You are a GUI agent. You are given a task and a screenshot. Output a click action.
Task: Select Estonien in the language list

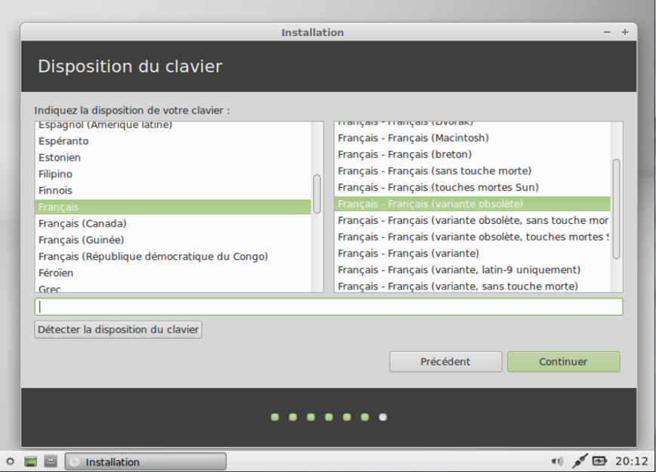(x=173, y=158)
